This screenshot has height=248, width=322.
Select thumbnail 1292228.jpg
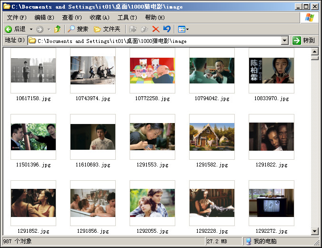point(212,203)
